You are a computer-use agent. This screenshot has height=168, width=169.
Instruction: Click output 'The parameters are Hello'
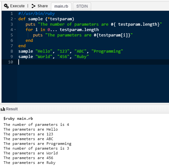31,129
